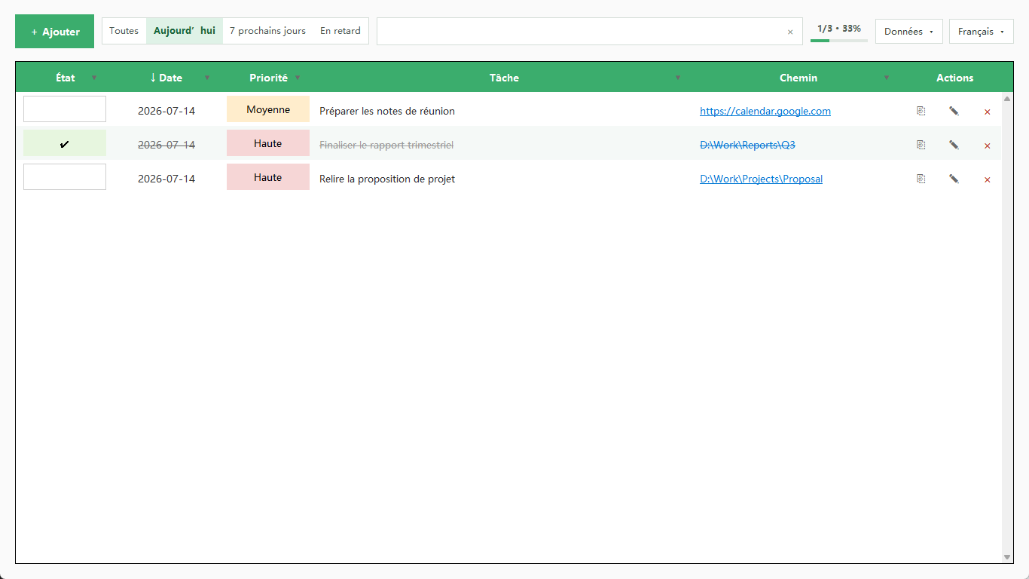Copy the 'Finaliser le rapport trimestriel' task
Viewport: 1029px width, 579px height.
click(x=921, y=145)
